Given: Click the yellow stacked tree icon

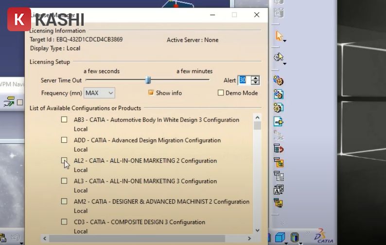Looking at the screenshot, I should 279,203.
